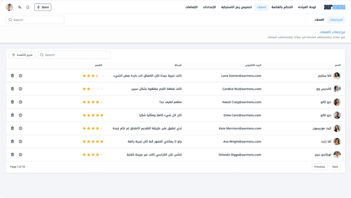Viewport: 351px width, 198px height.
Task: Delete Orlando Diggs's review with trash icon
Action: [12, 155]
